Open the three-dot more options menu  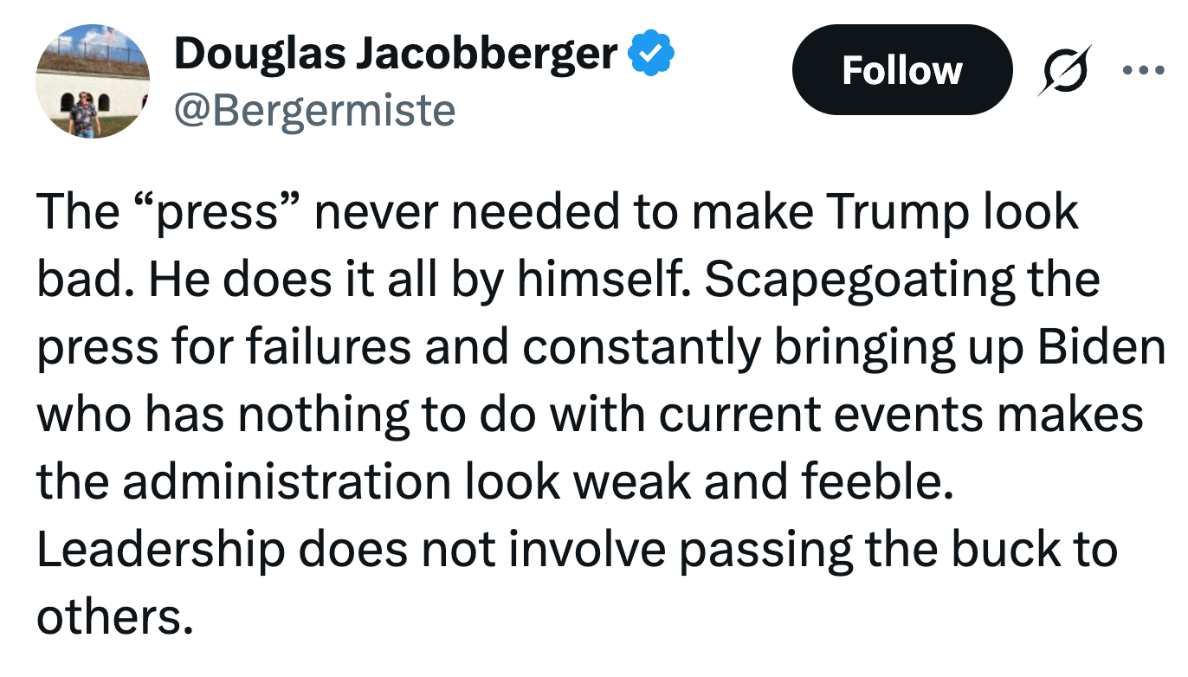(1144, 69)
